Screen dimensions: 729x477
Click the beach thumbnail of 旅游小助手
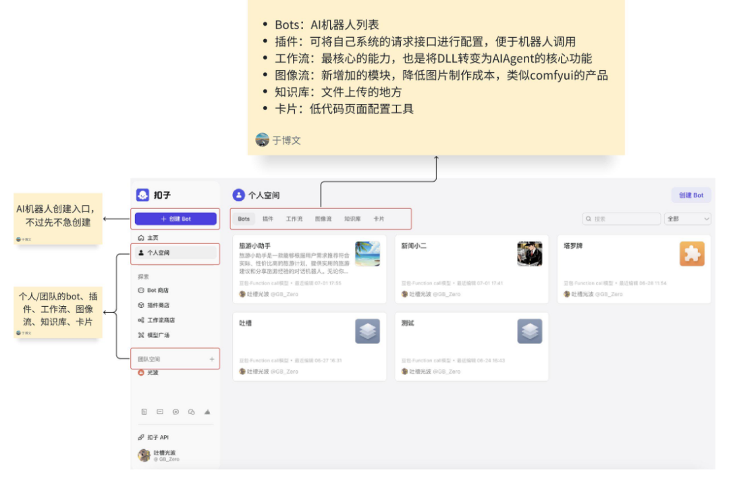coord(367,253)
